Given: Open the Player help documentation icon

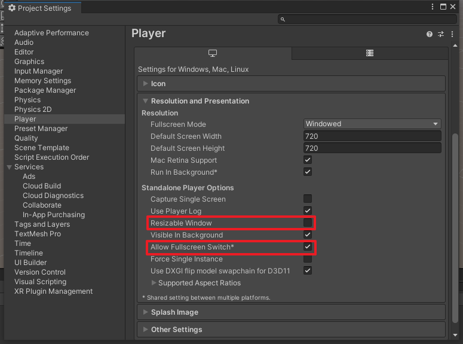Looking at the screenshot, I should point(430,34).
